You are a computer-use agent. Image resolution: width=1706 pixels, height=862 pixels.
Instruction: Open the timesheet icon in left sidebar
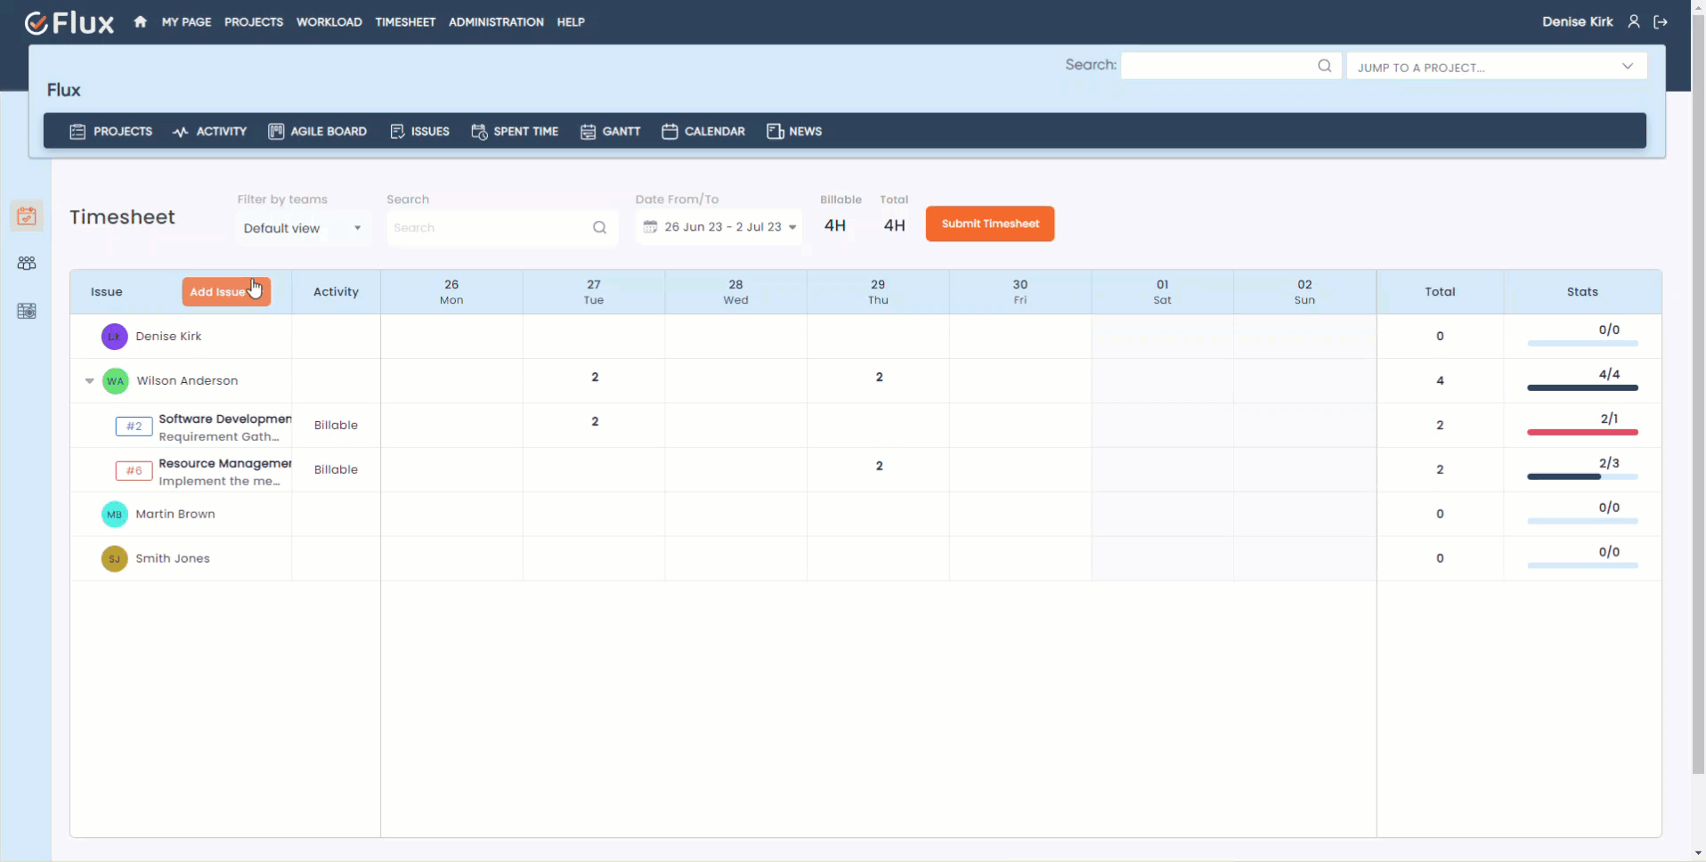pos(27,216)
